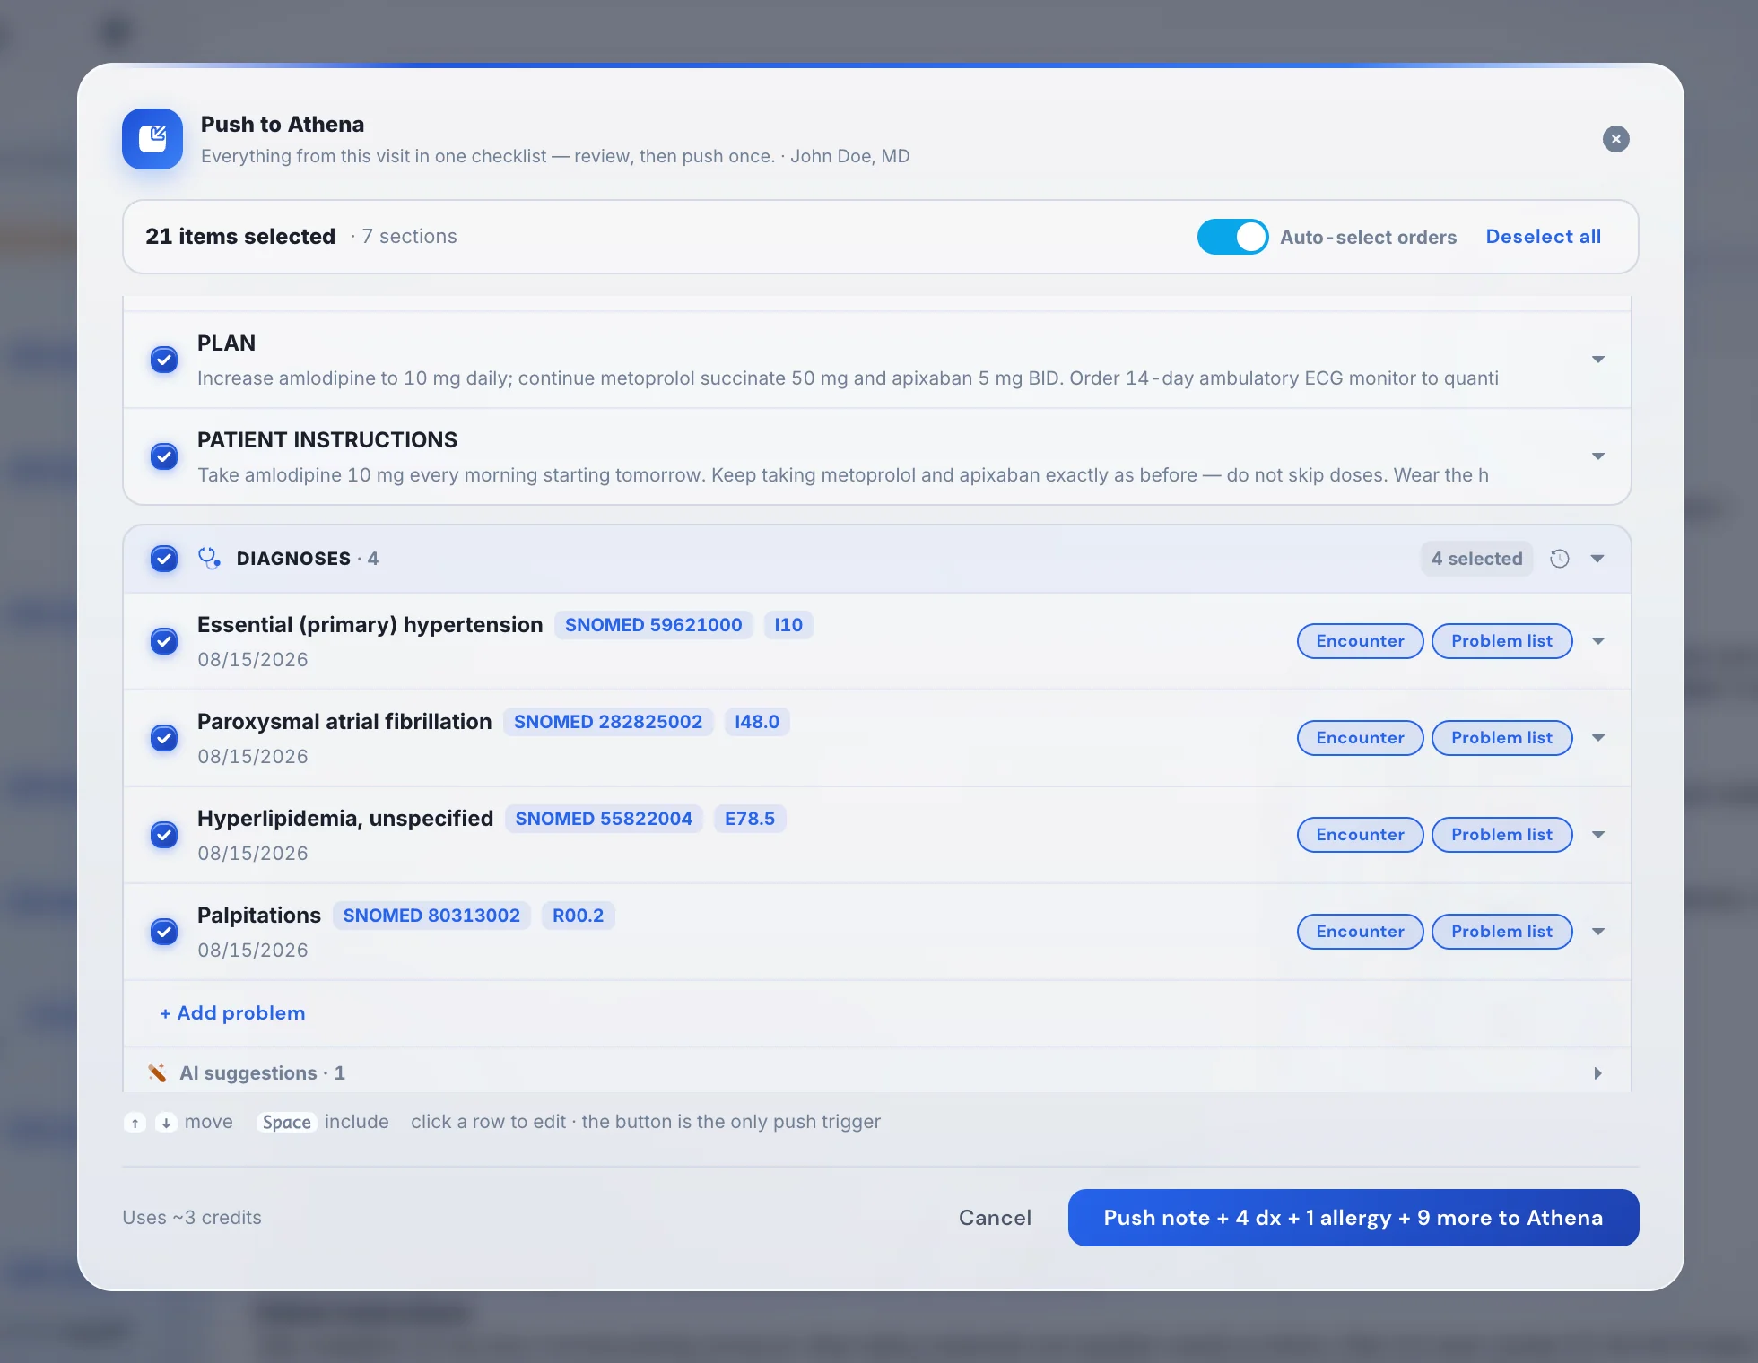This screenshot has width=1758, height=1363.
Task: Click the I48.0 ICD code tag
Action: click(757, 722)
